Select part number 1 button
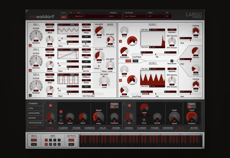 pos(46,140)
